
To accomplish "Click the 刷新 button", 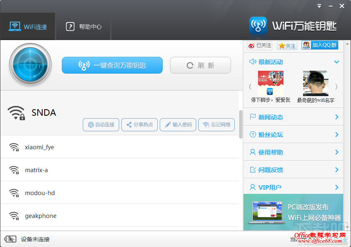I will (x=200, y=65).
